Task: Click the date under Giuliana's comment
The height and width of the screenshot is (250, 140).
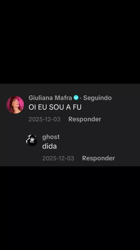Action: click(x=44, y=119)
